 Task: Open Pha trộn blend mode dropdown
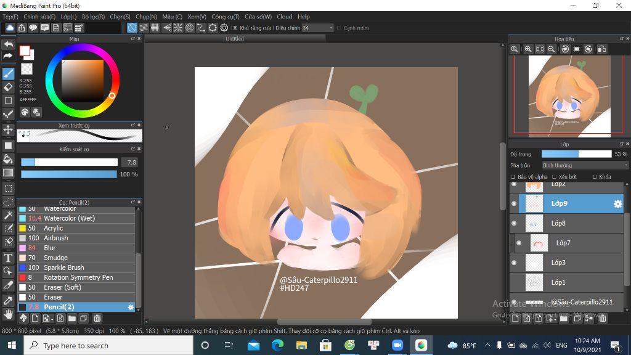tap(584, 165)
